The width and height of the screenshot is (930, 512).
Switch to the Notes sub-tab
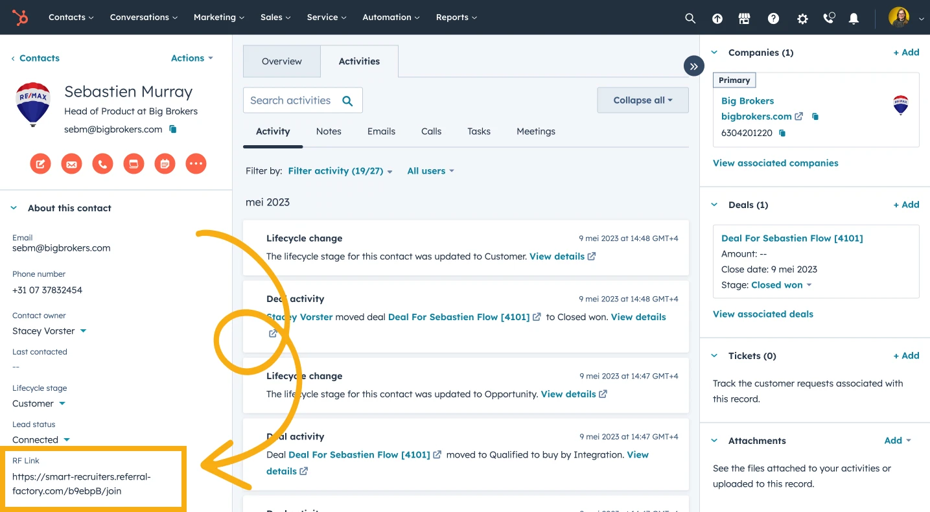point(329,132)
